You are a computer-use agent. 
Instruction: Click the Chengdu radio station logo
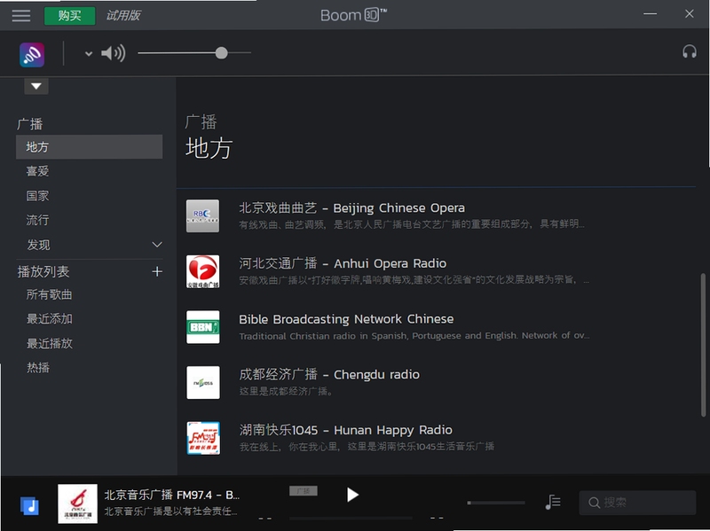(x=203, y=383)
